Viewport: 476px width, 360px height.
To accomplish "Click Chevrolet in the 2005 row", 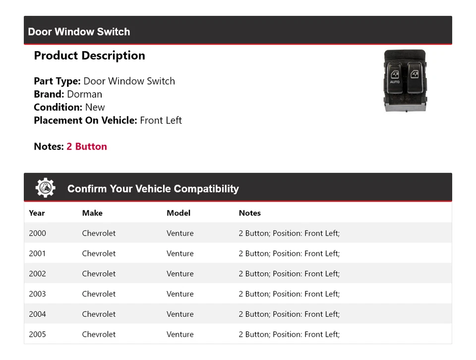I will point(99,334).
